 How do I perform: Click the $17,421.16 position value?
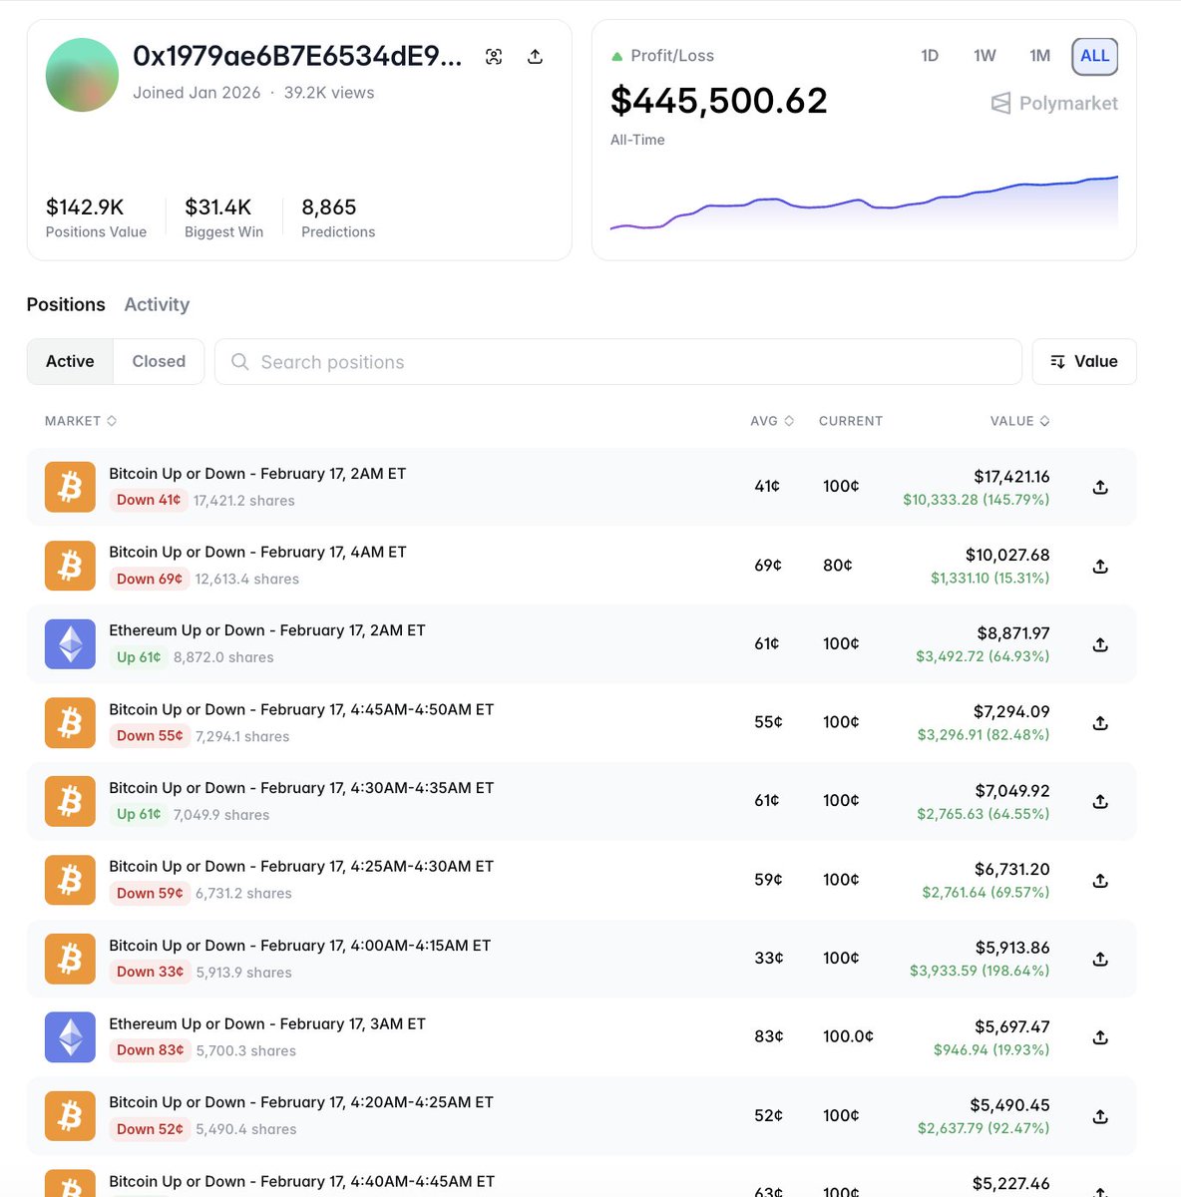[x=1011, y=477]
